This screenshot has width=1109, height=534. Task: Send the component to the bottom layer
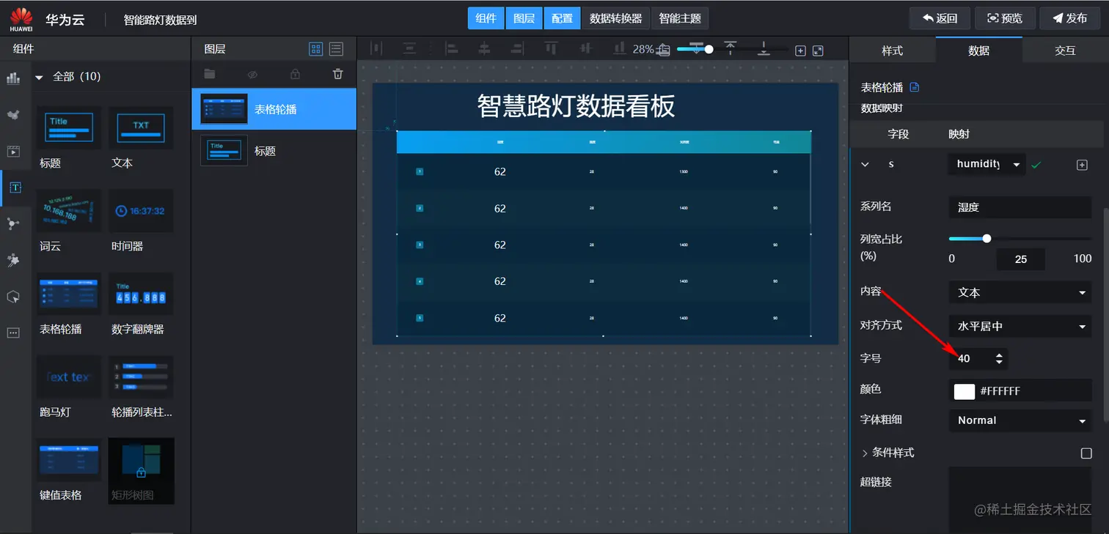764,49
